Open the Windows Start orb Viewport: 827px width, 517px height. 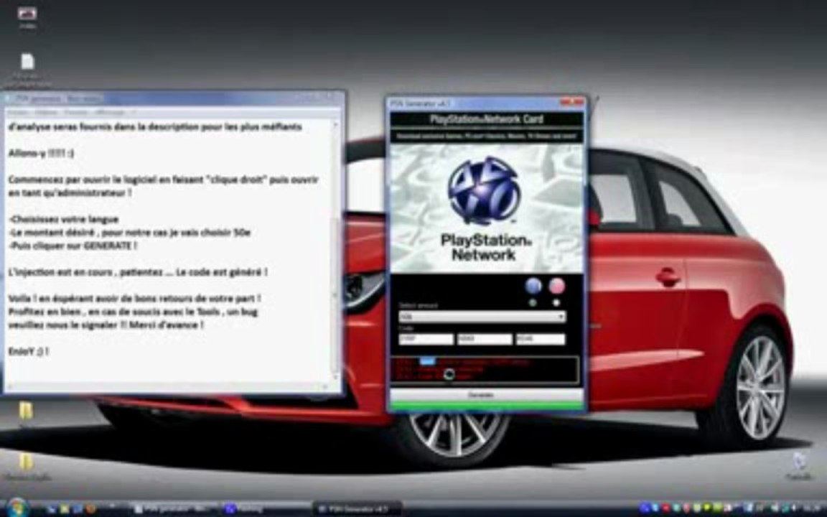pyautogui.click(x=17, y=508)
